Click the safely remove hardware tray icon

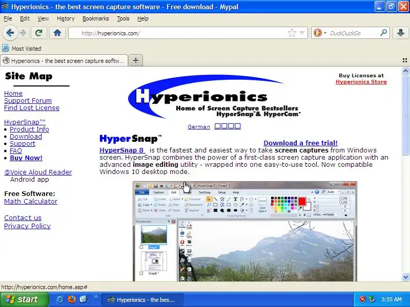click(x=372, y=299)
